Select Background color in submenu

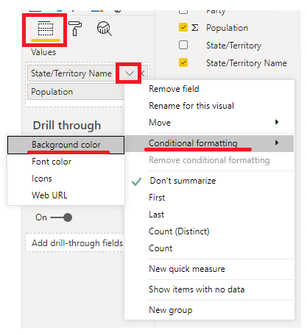coord(66,145)
